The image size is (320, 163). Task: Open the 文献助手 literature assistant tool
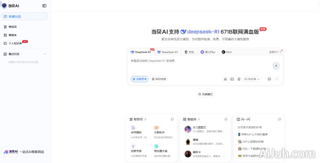[x=163, y=132]
